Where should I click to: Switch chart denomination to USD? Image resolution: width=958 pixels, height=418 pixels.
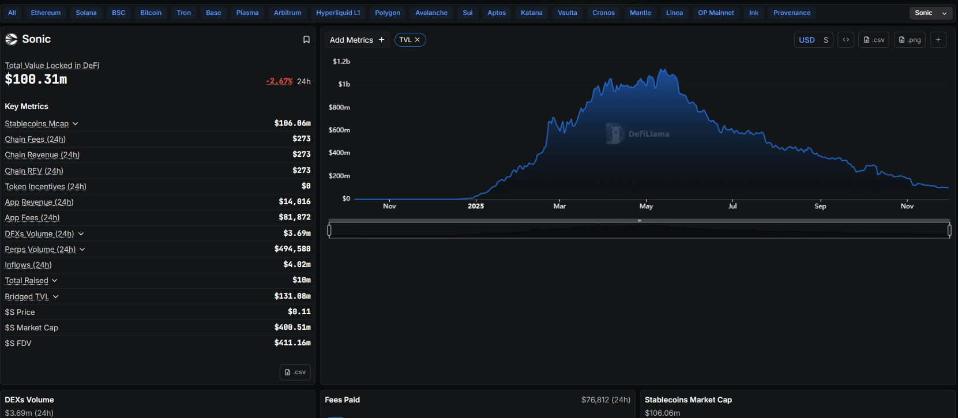[806, 40]
